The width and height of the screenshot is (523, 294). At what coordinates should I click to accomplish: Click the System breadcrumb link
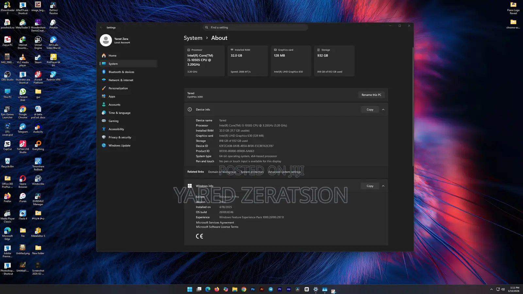pyautogui.click(x=193, y=38)
